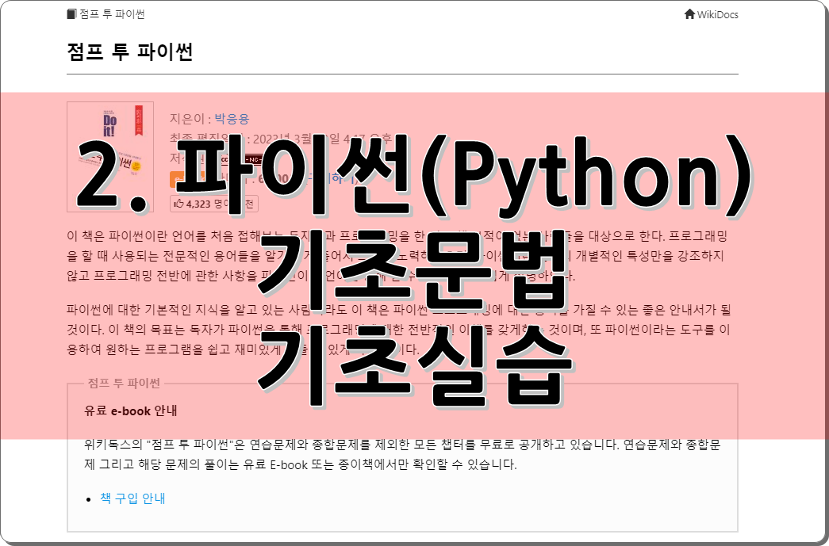Click the home icon beside WikiDocs
Viewport: 829px width, 546px height.
(689, 14)
